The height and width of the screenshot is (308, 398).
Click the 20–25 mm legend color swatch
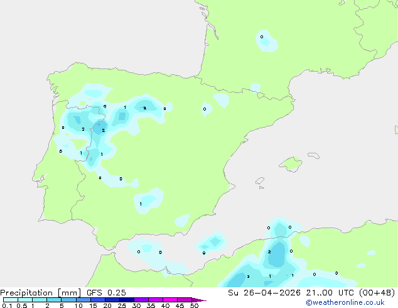click(112, 300)
